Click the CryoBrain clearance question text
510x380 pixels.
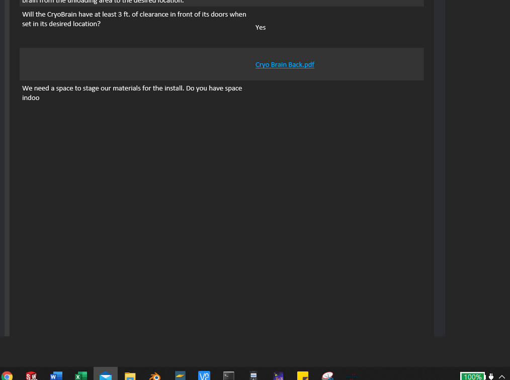(x=134, y=19)
